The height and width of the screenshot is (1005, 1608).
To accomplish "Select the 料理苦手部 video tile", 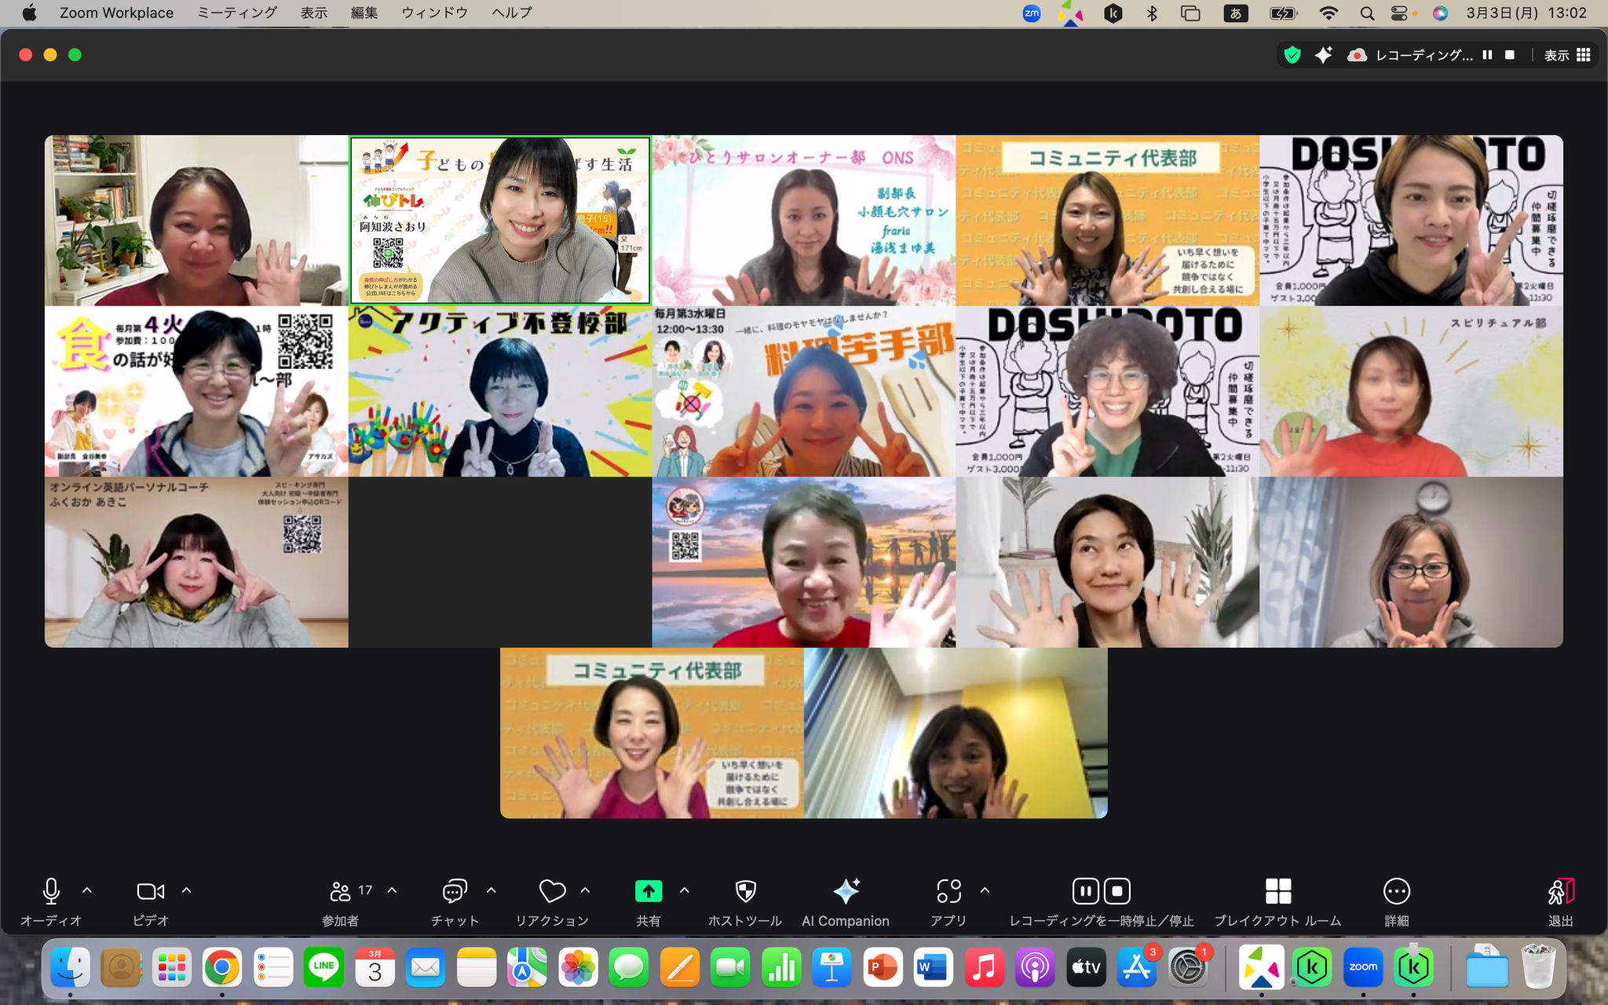I will click(x=804, y=391).
